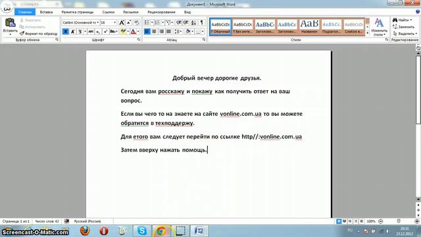The width and height of the screenshot is (421, 237).
Task: Switch to the Вставка tab
Action: pyautogui.click(x=46, y=12)
